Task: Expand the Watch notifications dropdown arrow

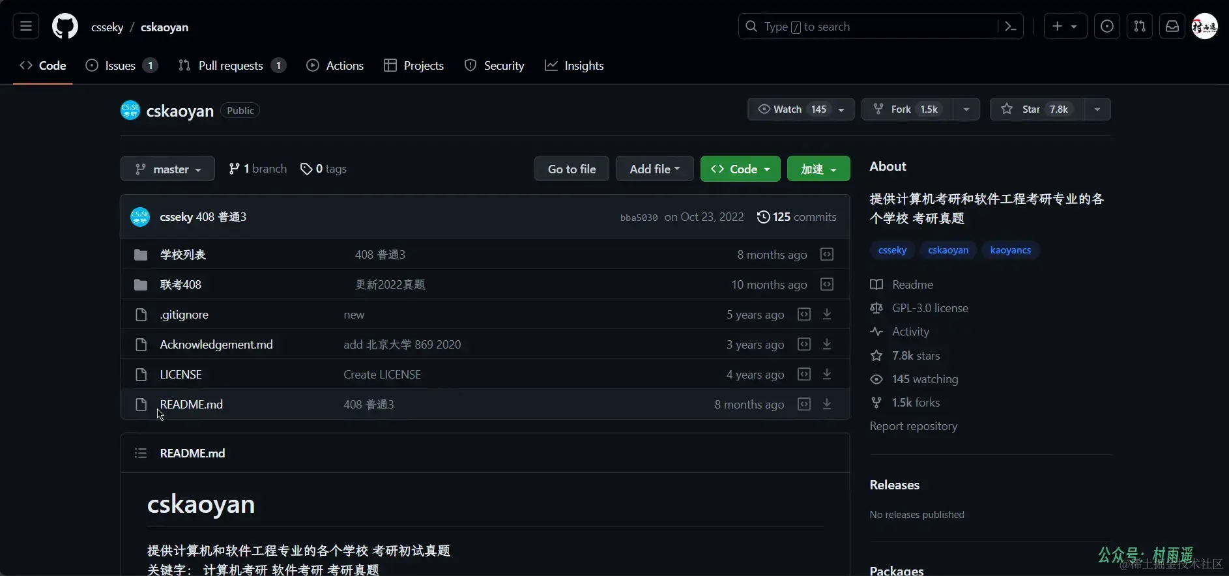Action: (841, 109)
